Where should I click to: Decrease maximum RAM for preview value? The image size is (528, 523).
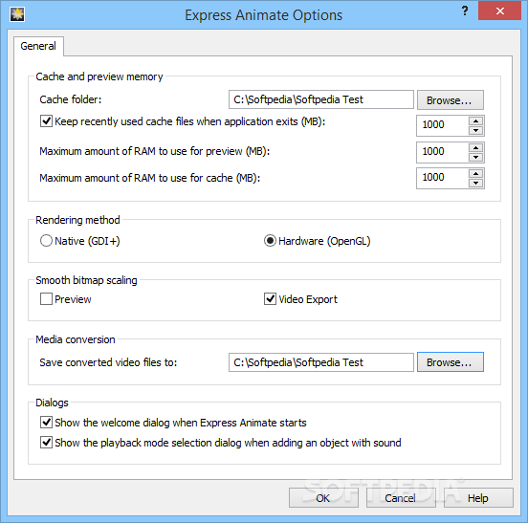pyautogui.click(x=475, y=157)
